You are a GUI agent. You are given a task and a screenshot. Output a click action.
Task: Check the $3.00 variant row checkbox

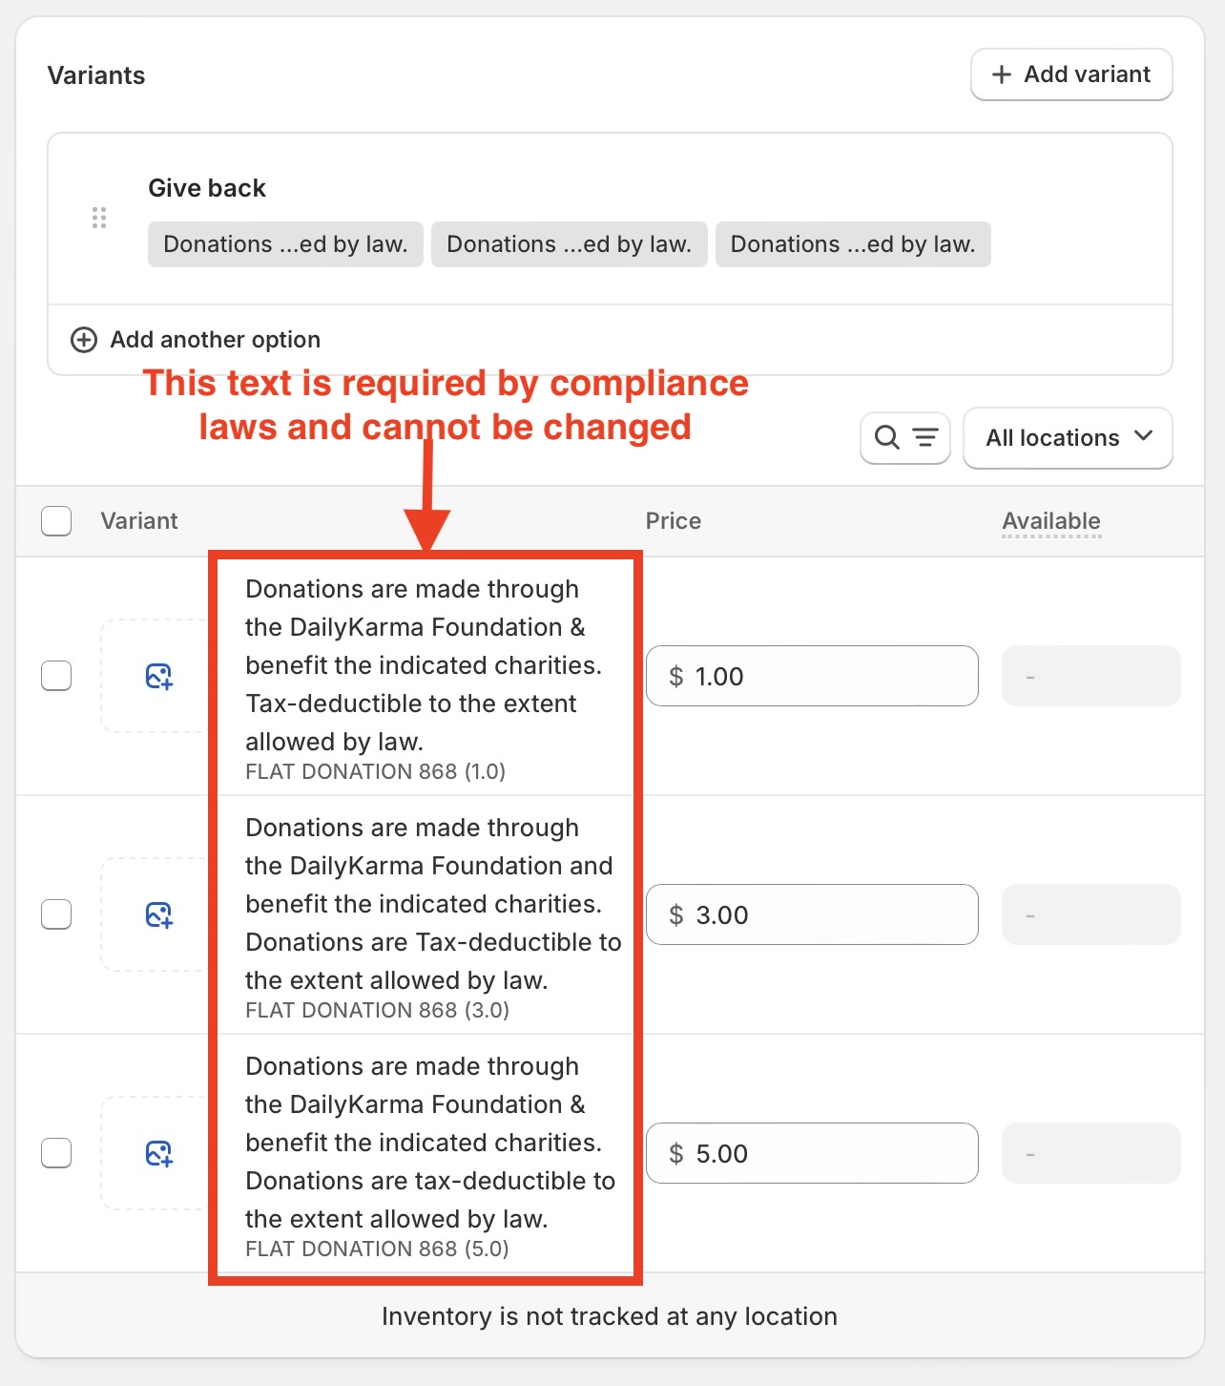pos(56,914)
